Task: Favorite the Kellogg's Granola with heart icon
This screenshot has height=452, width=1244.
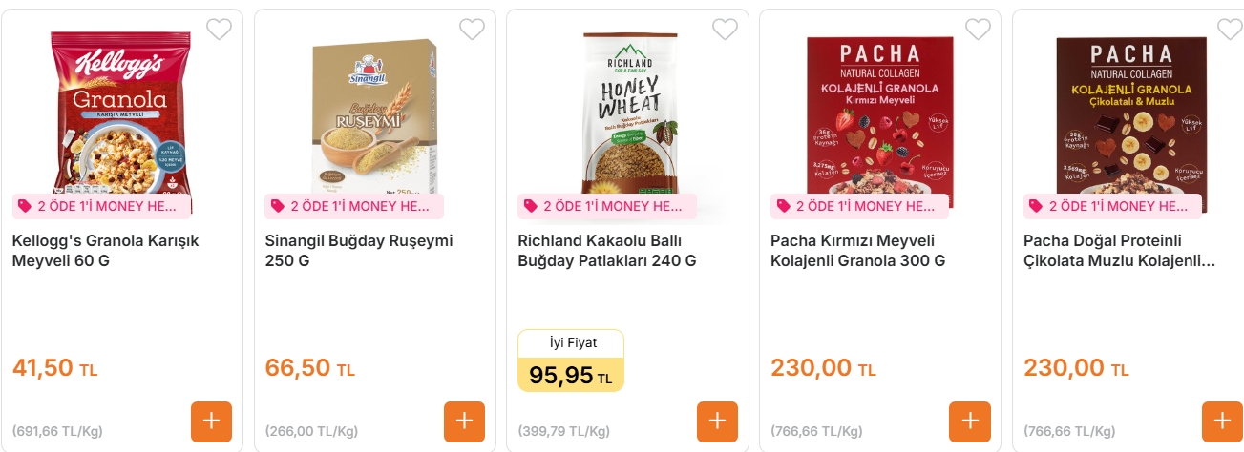Action: click(219, 30)
